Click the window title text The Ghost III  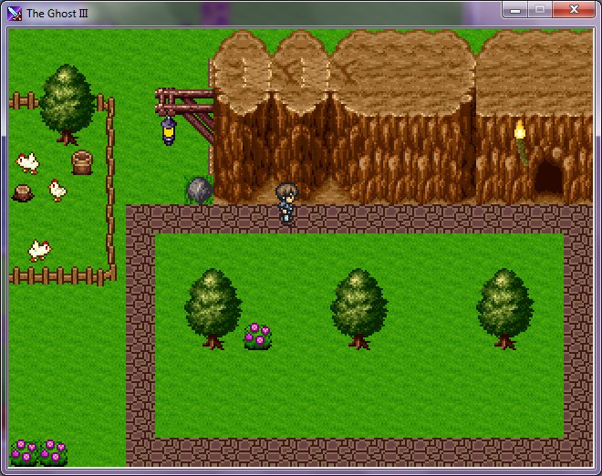pyautogui.click(x=57, y=14)
